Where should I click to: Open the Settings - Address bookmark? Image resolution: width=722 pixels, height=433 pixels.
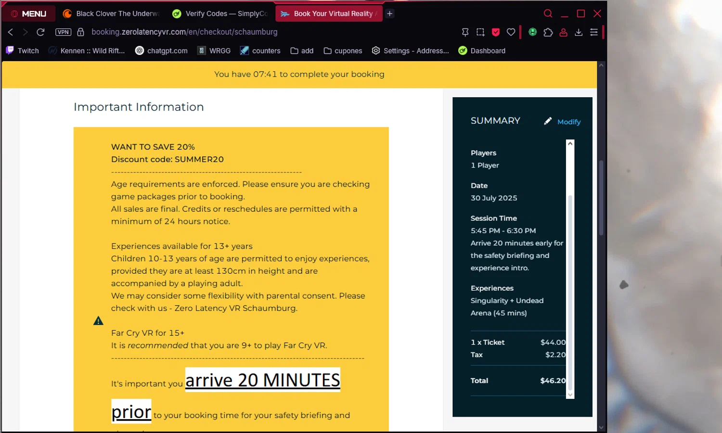pyautogui.click(x=410, y=51)
